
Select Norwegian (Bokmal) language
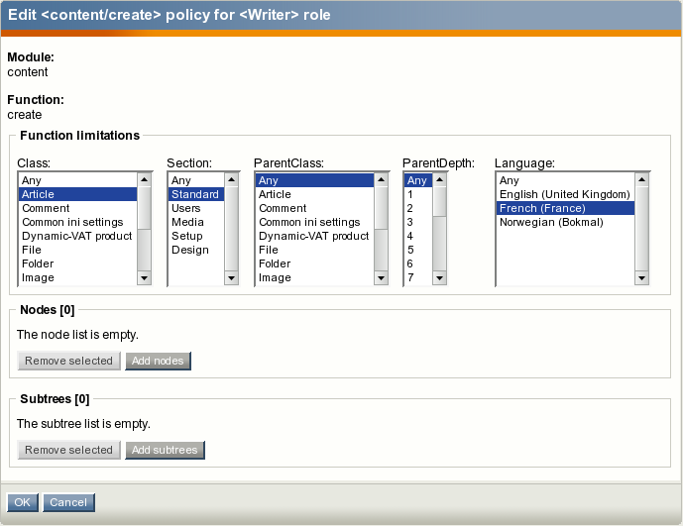[x=565, y=222]
